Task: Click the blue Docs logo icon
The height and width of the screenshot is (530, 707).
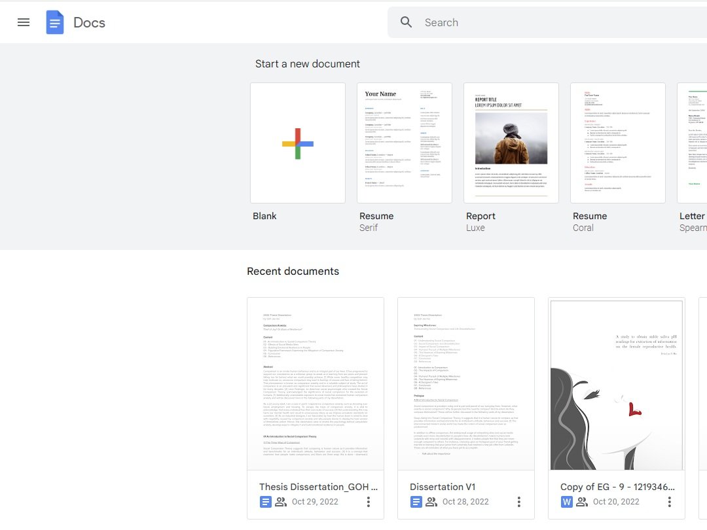Action: click(x=54, y=22)
